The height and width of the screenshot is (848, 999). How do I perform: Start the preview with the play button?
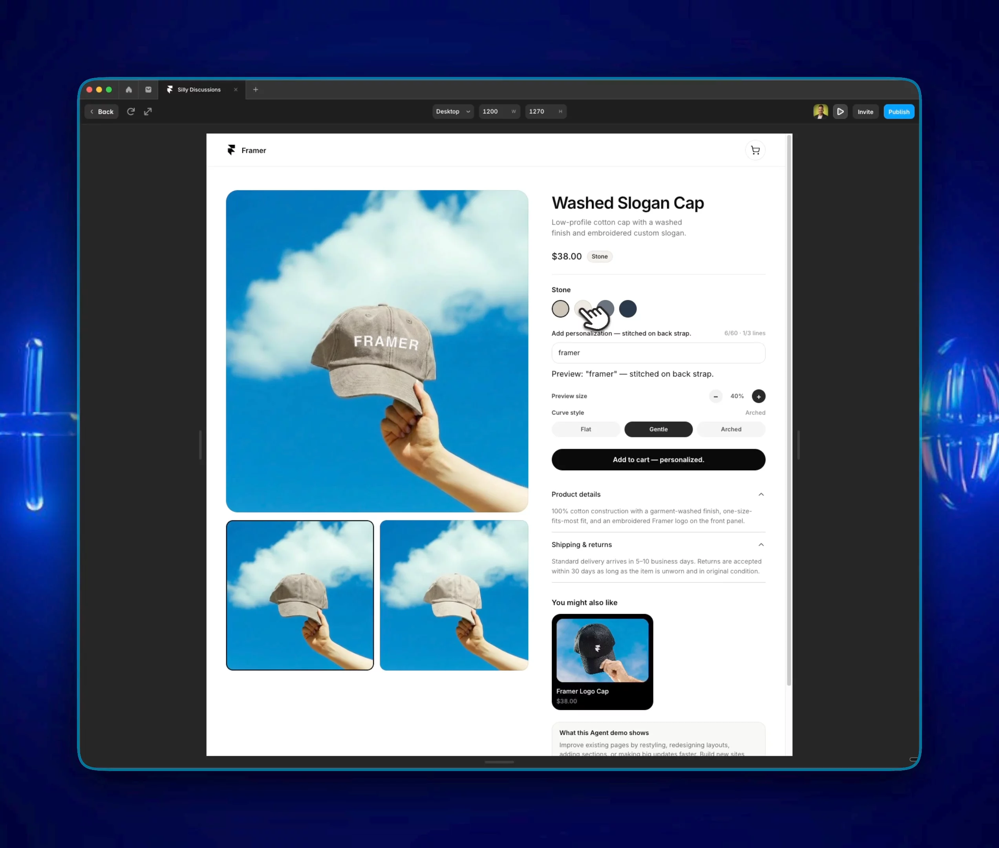click(840, 111)
